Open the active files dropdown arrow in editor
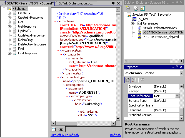The height and width of the screenshot is (138, 185). (x=113, y=3)
